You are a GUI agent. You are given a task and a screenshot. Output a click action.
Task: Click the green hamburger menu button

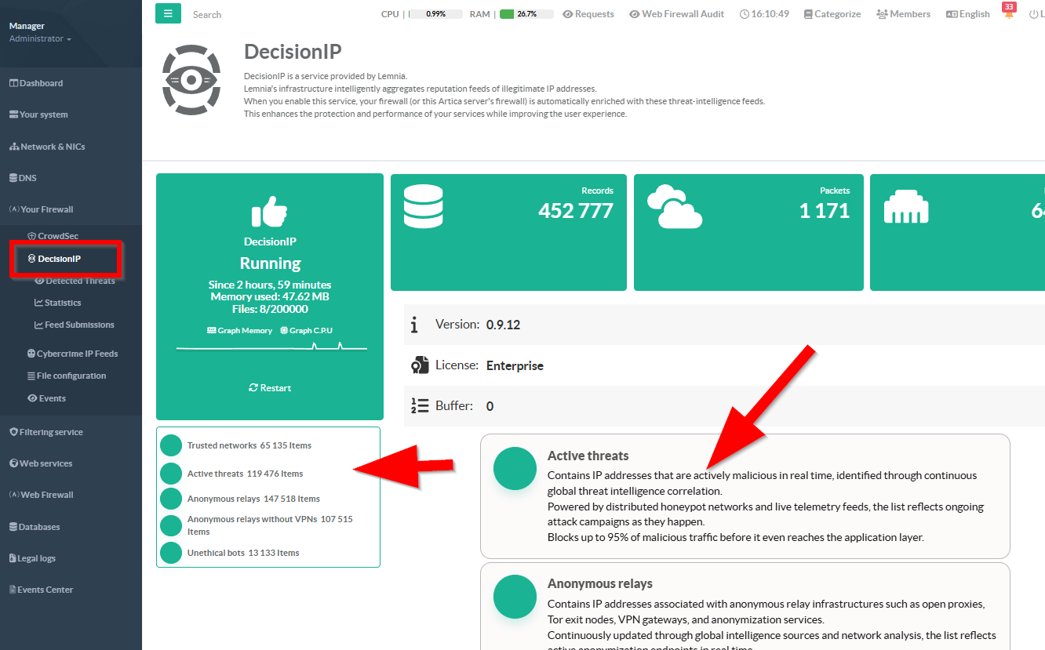[x=168, y=13]
